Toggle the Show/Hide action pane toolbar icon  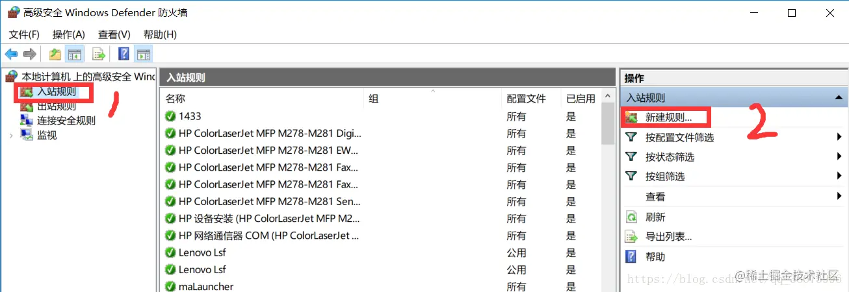pos(144,55)
